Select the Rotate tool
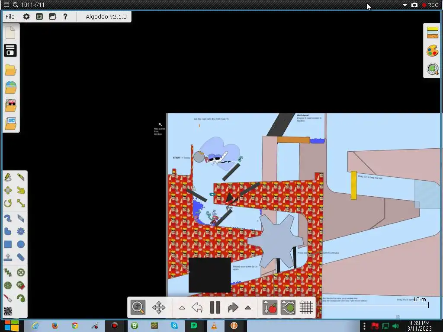The height and width of the screenshot is (332, 443). [x=8, y=203]
